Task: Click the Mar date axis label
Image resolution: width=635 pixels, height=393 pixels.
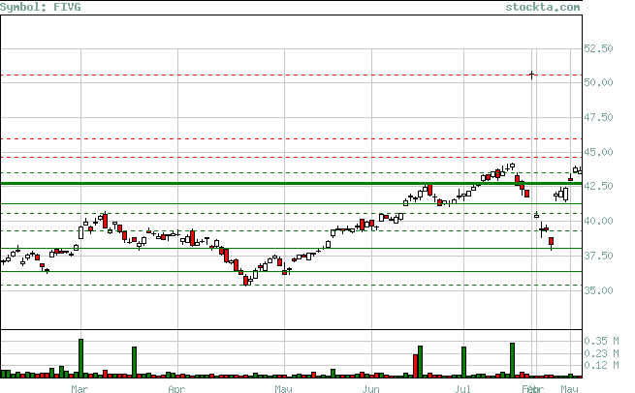Action: click(79, 389)
